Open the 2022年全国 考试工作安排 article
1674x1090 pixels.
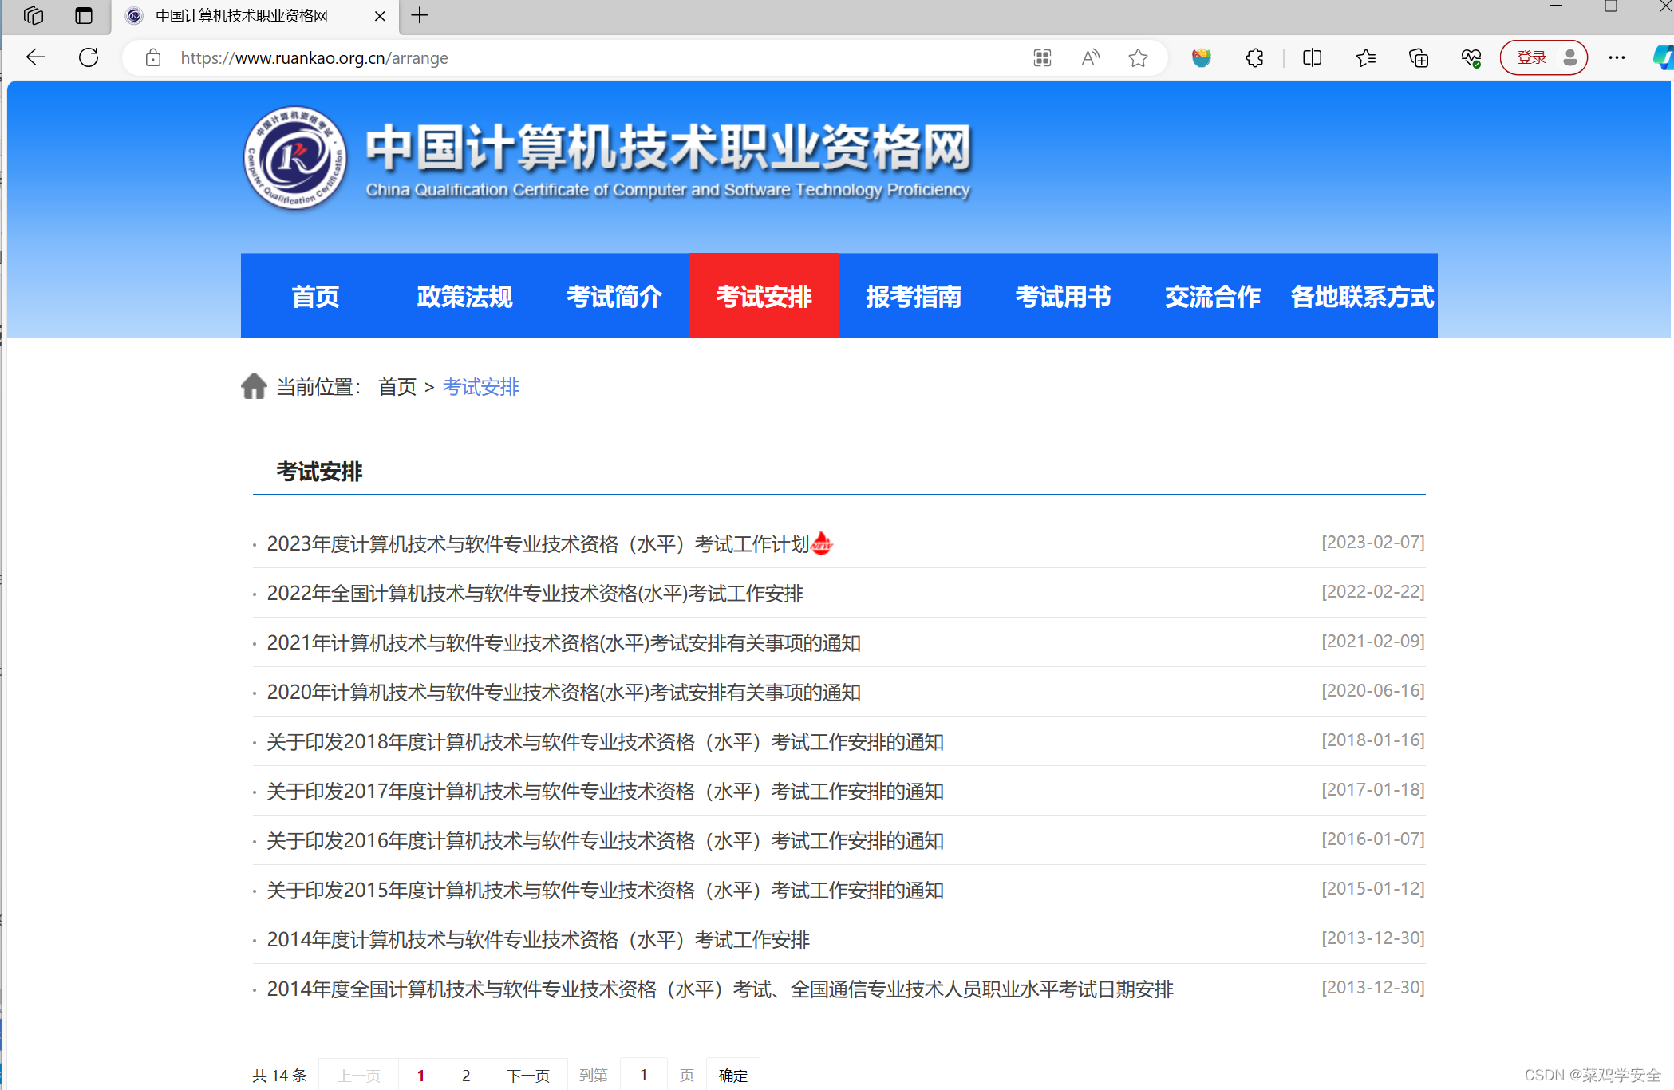535,594
